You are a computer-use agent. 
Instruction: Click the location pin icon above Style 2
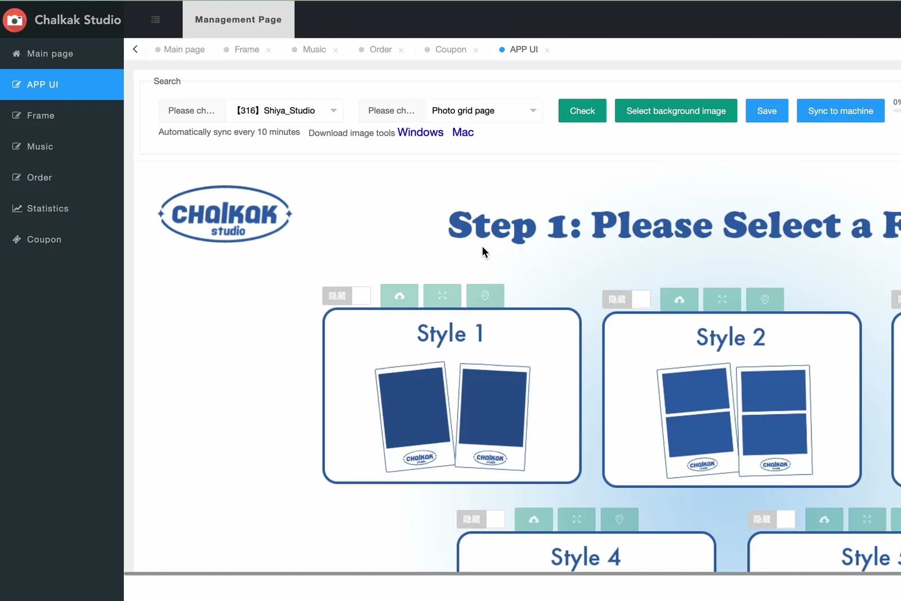coord(765,299)
